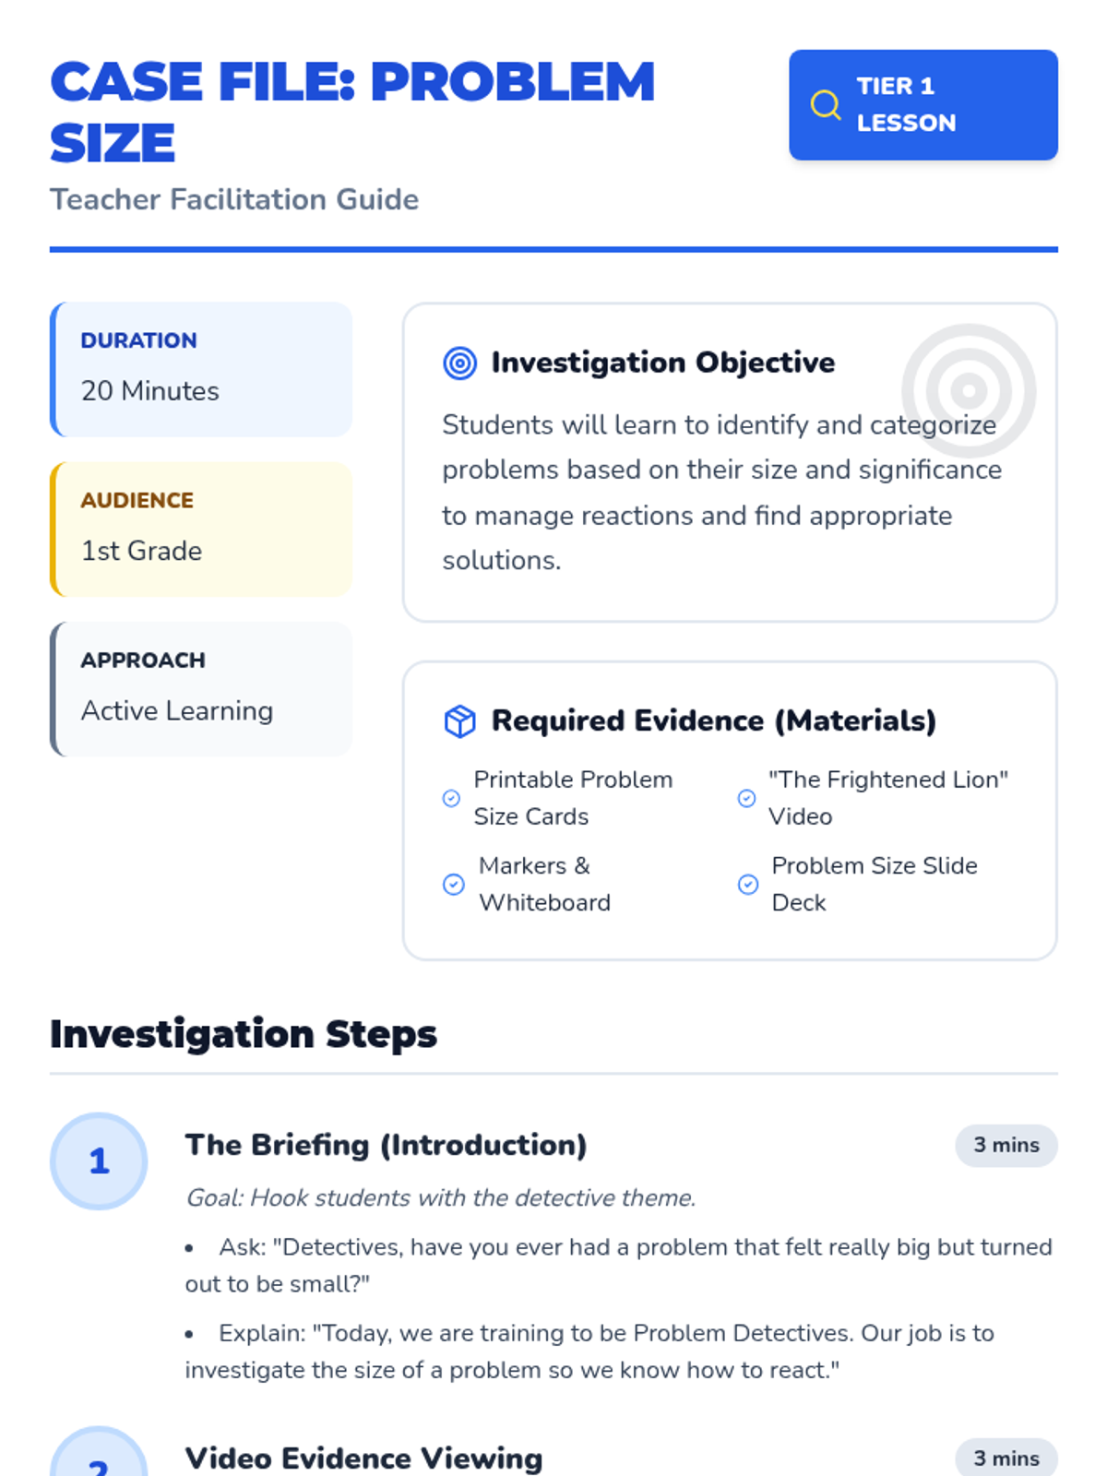Click the 3 mins badge for The Briefing
This screenshot has width=1107, height=1476.
(1006, 1146)
